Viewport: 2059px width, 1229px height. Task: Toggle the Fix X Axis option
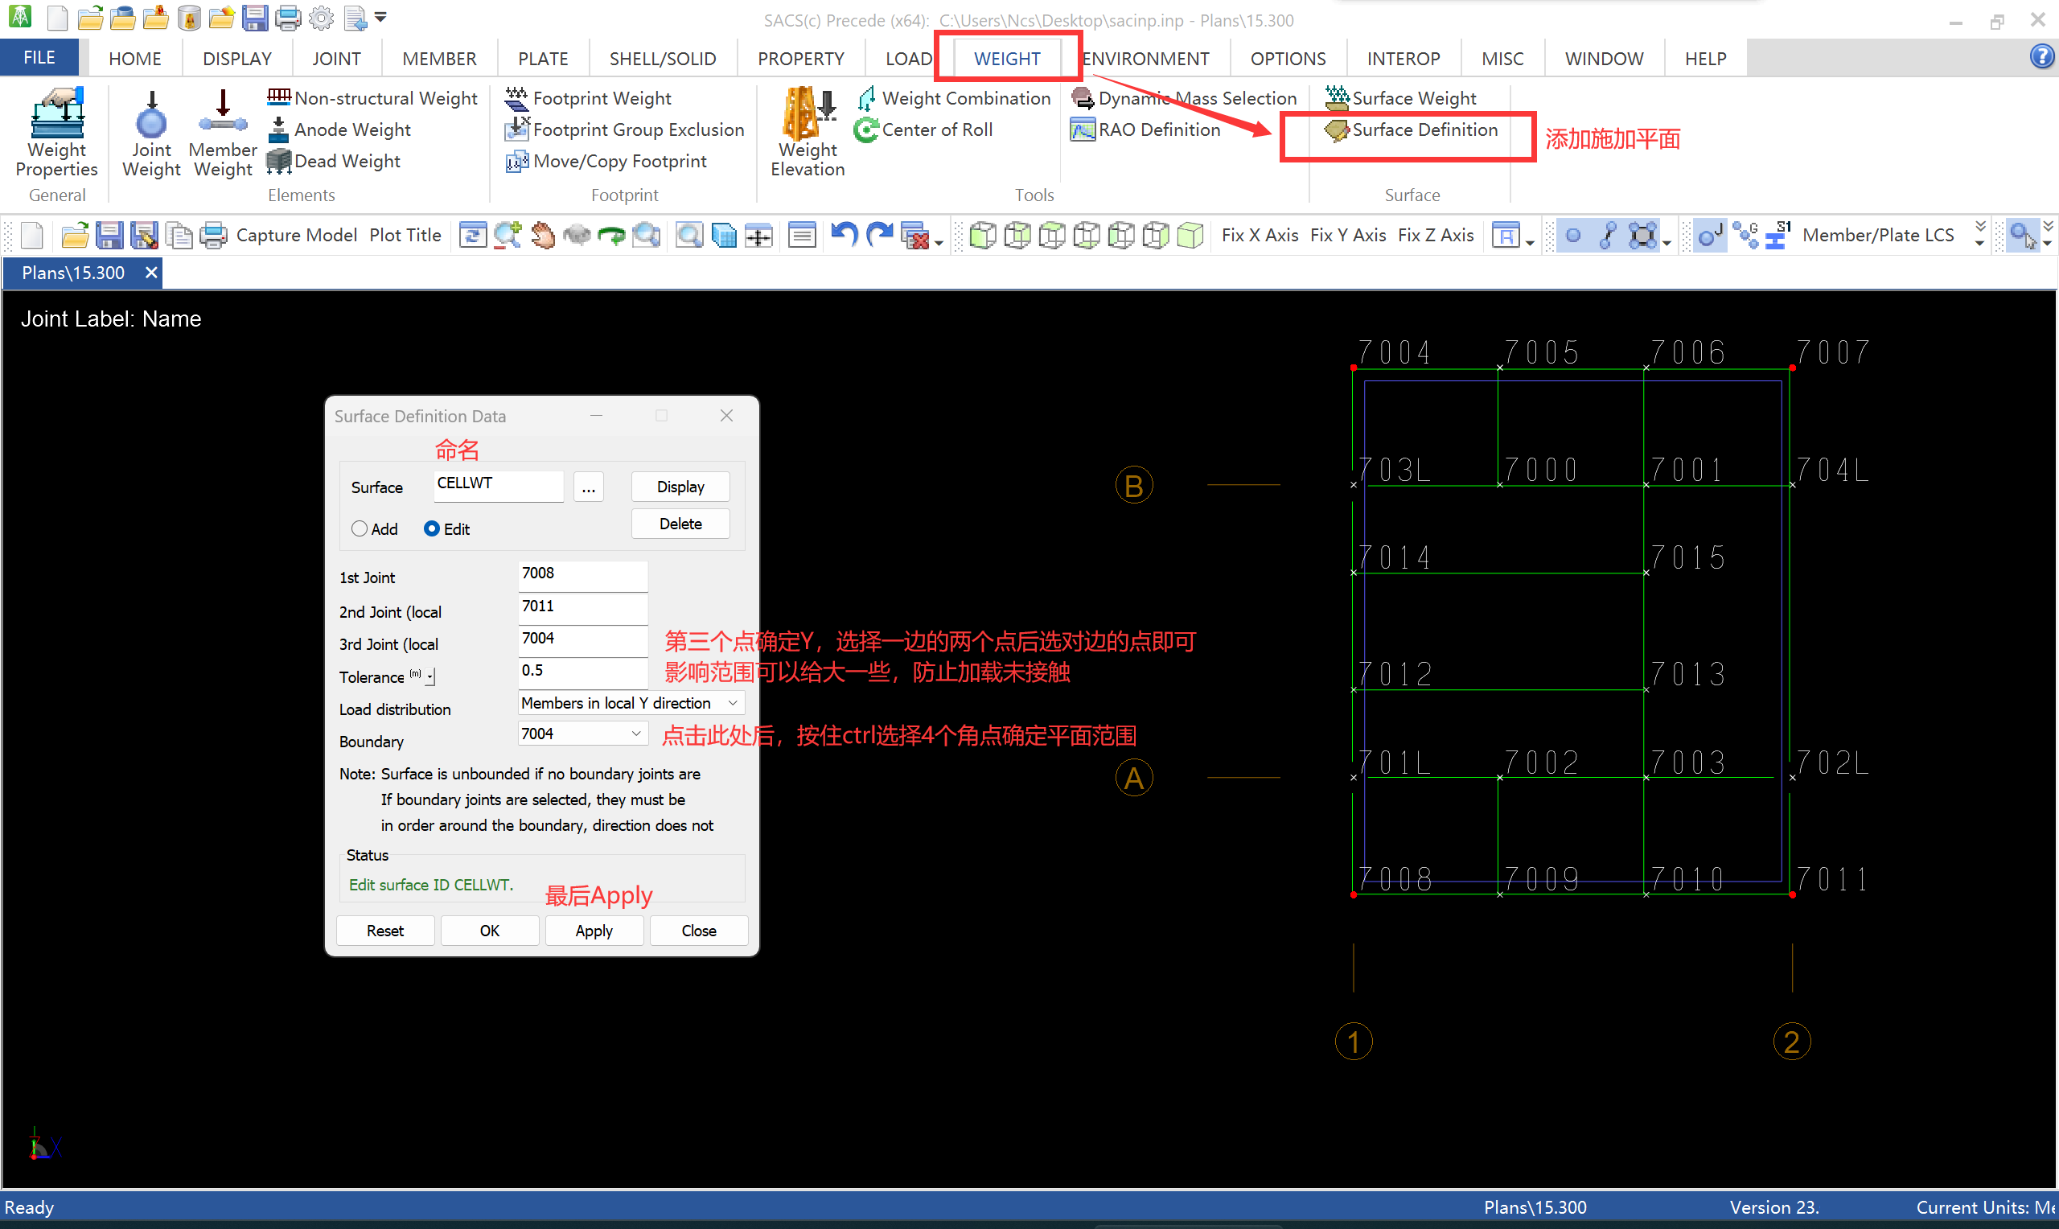(1260, 235)
